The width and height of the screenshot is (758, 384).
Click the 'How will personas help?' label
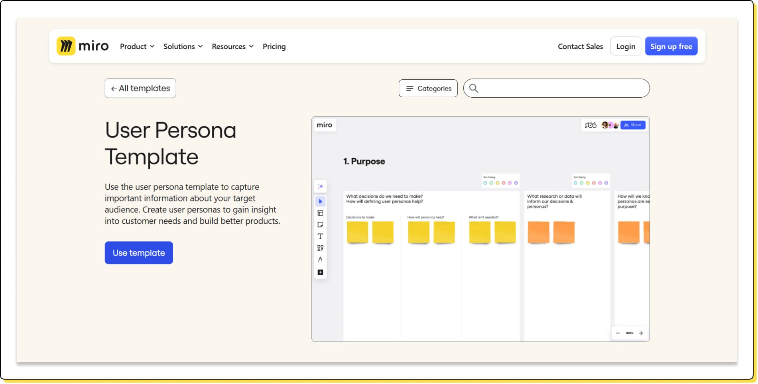pyautogui.click(x=425, y=217)
